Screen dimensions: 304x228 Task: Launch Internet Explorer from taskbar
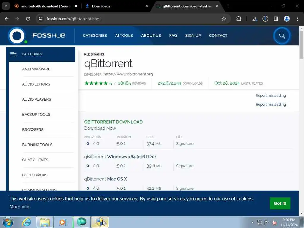pos(26,222)
